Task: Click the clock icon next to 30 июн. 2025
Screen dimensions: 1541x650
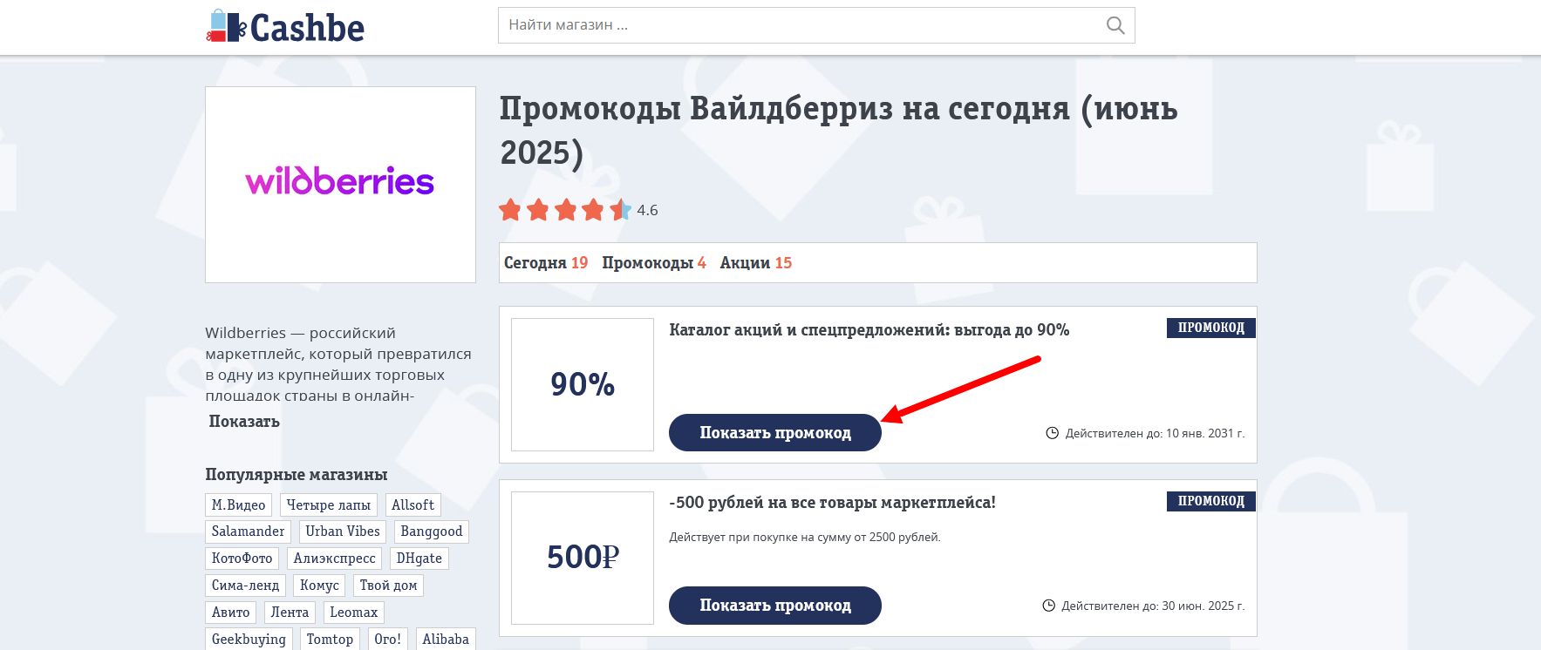Action: [1049, 606]
